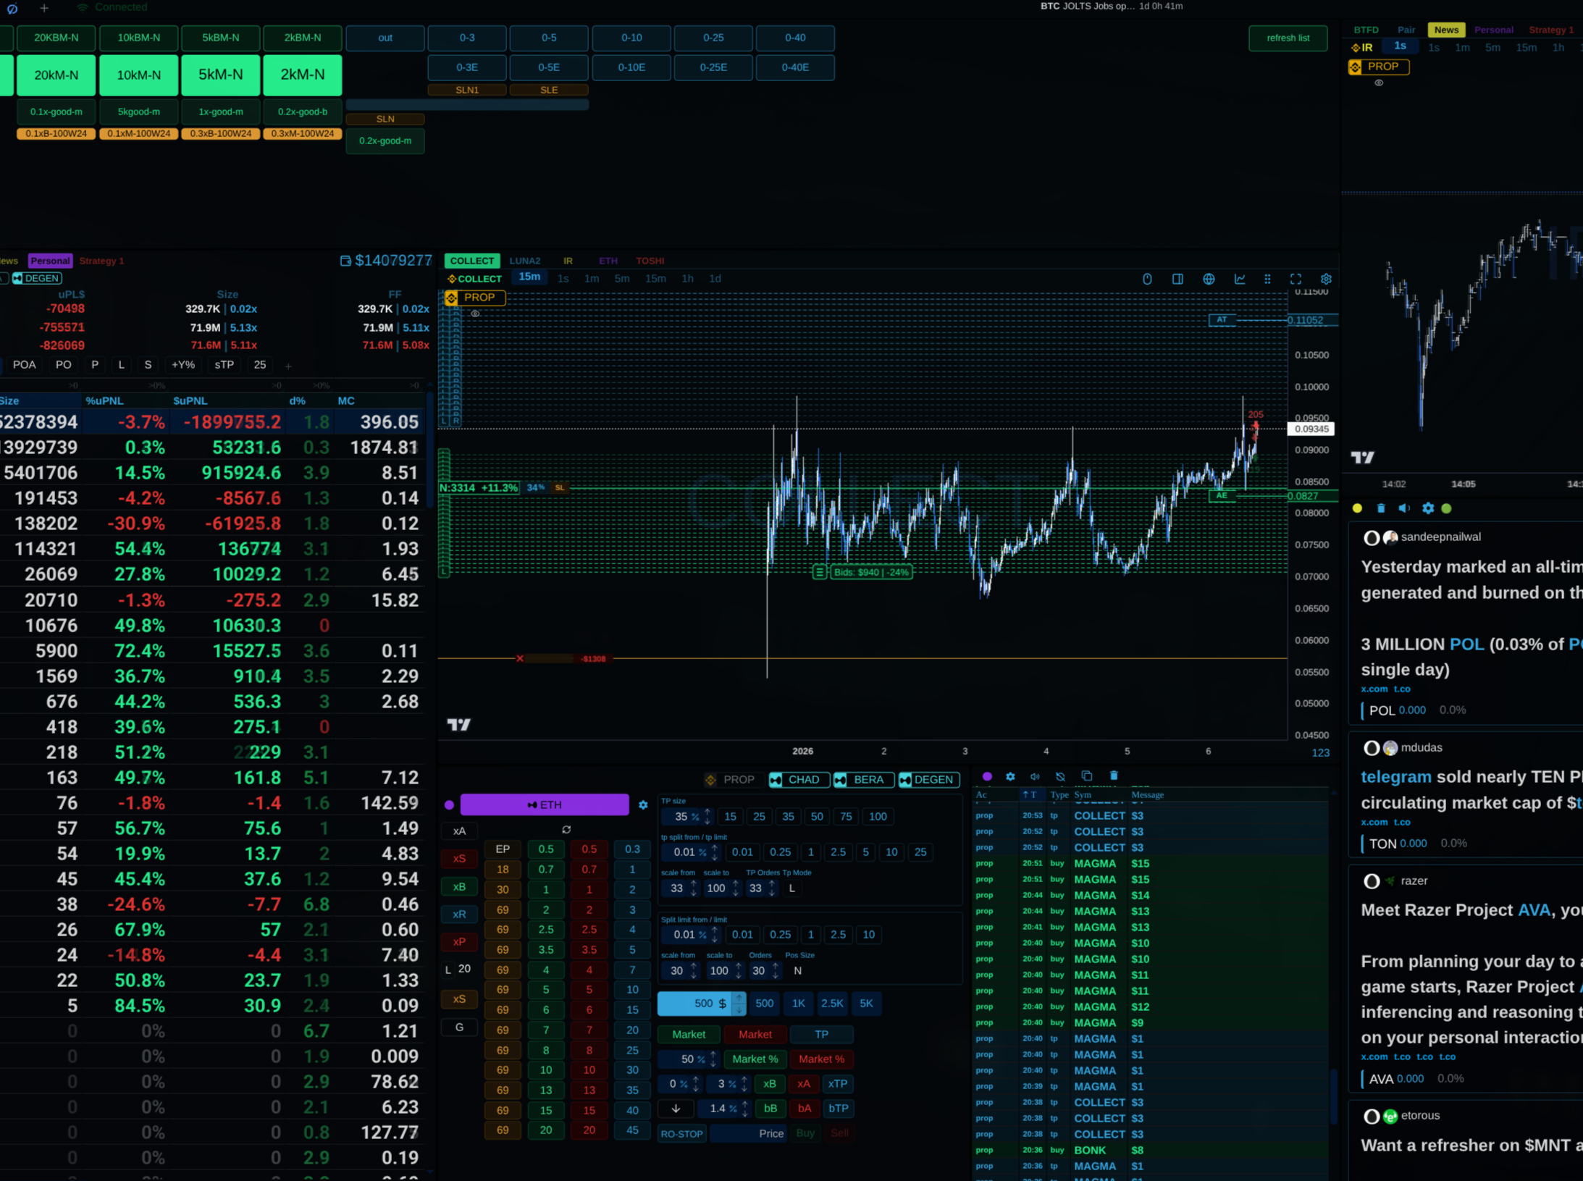Click the TradingView logo on the COLLECT chart

[x=459, y=724]
